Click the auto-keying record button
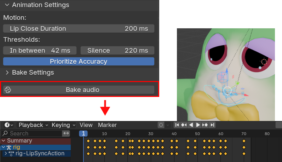The width and height of the screenshot is (282, 162). pos(161,125)
